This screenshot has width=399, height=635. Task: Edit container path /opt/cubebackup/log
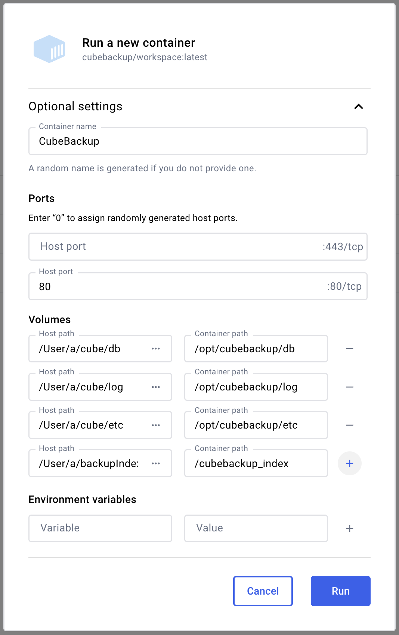tap(256, 387)
